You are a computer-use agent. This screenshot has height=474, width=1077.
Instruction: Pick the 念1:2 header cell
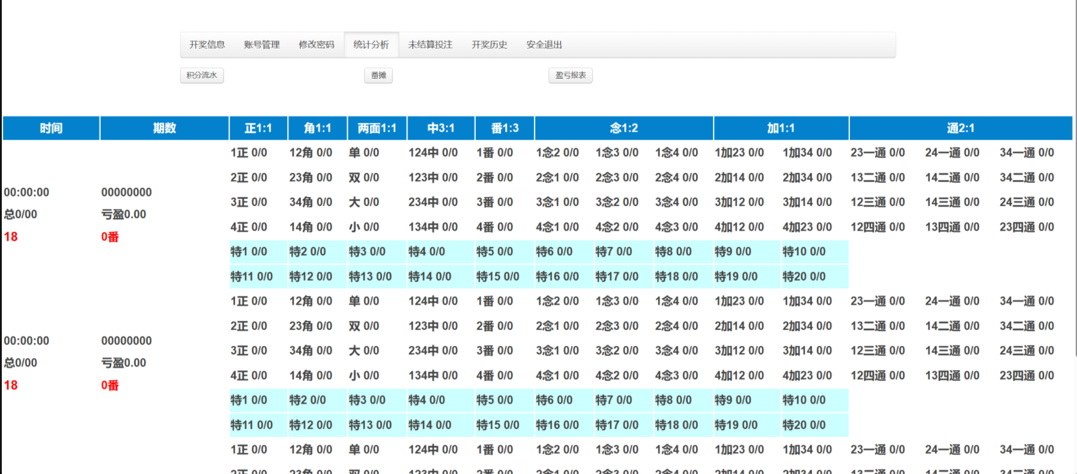pyautogui.click(x=623, y=128)
